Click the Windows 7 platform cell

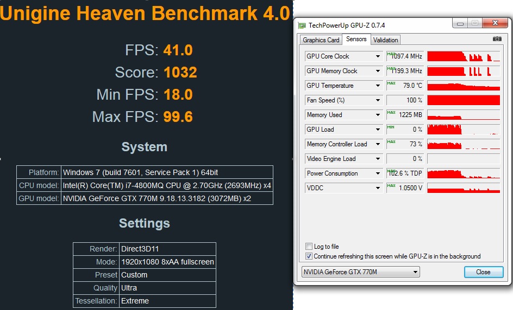pyautogui.click(x=167, y=172)
